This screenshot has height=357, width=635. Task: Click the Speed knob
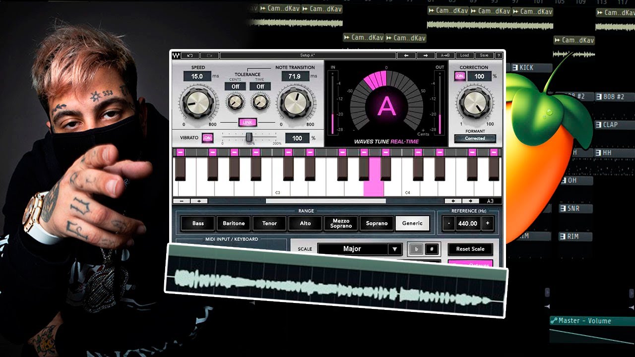[197, 103]
